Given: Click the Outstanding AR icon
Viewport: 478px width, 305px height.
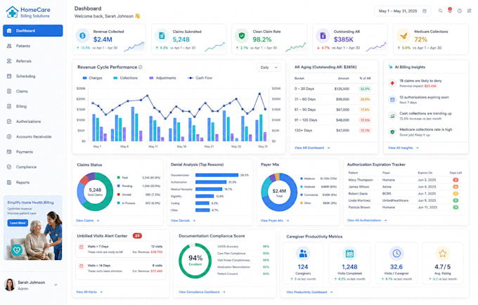Looking at the screenshot, I should [323, 36].
